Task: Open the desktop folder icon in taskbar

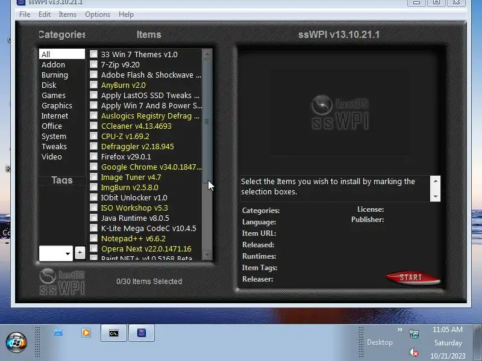Action: pos(58,333)
